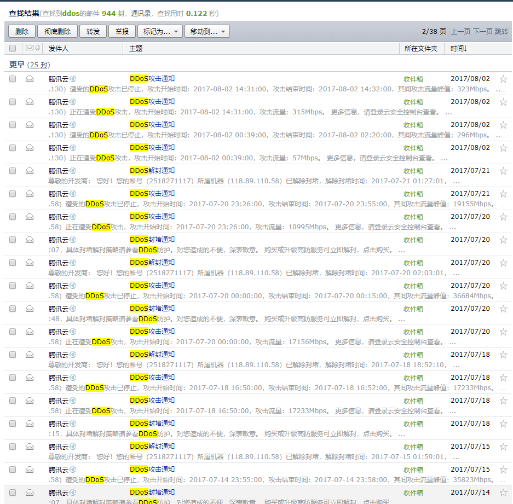Click the 发件人 column header
513x504 pixels.
coord(59,49)
